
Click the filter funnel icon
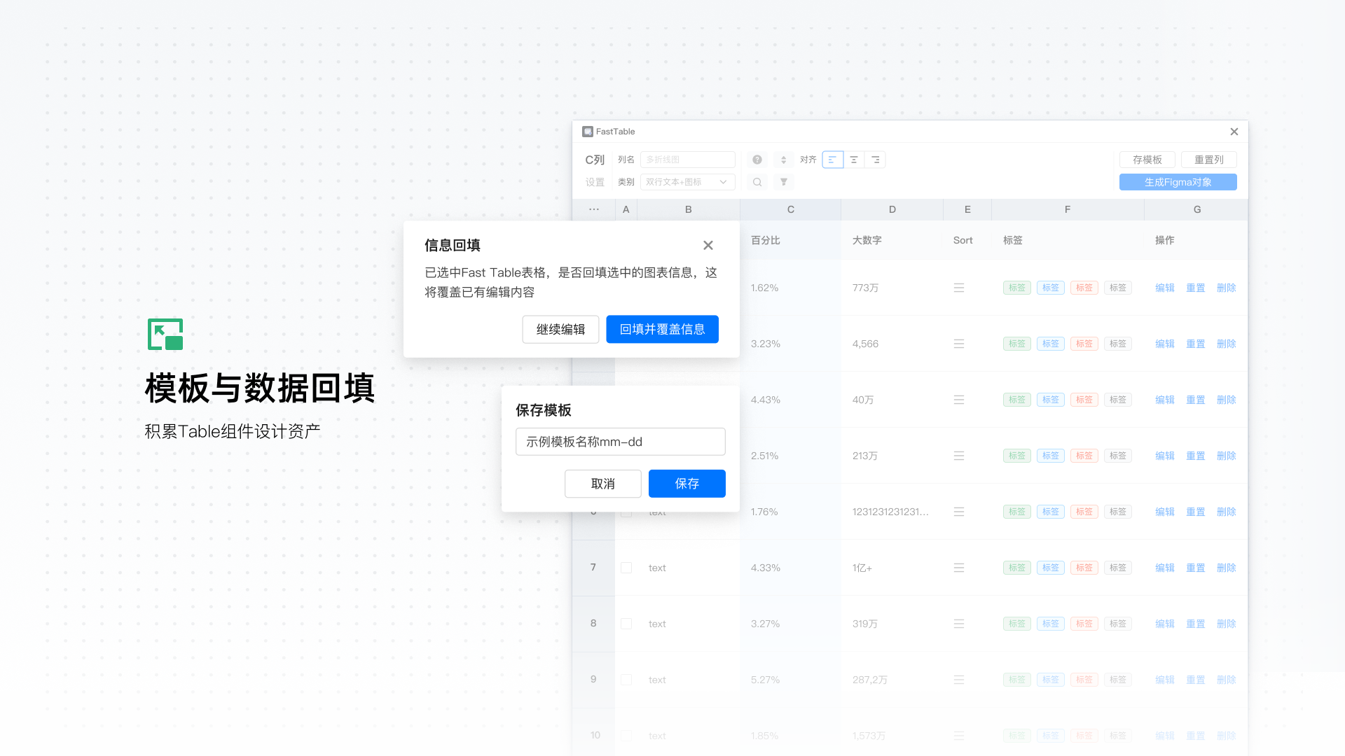tap(783, 182)
